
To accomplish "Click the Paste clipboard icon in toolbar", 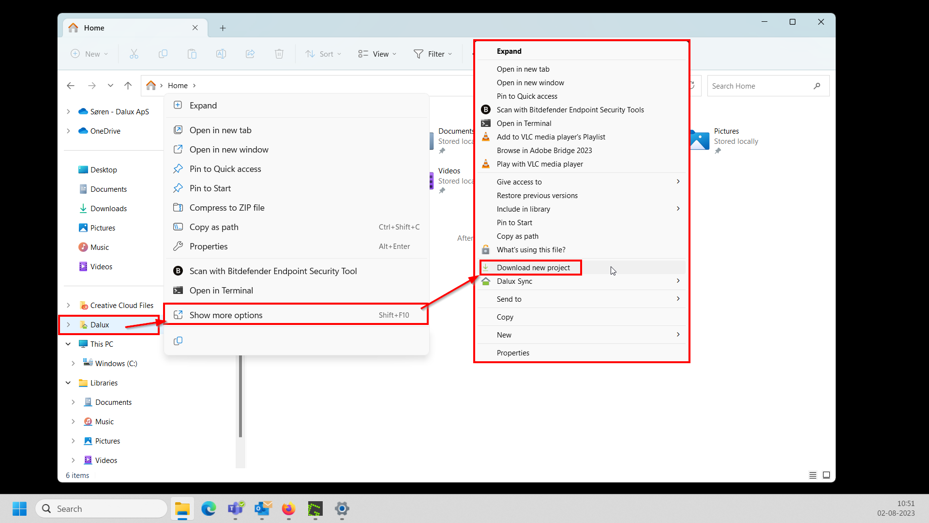I will [x=192, y=54].
